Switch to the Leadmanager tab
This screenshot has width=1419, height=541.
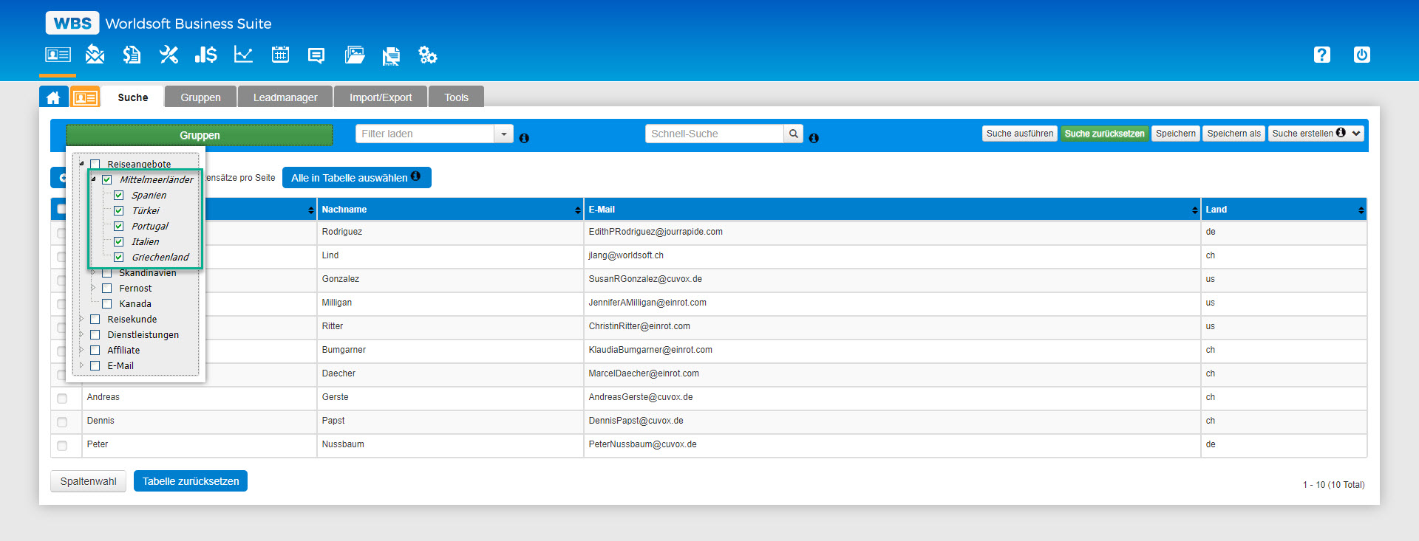(x=285, y=97)
